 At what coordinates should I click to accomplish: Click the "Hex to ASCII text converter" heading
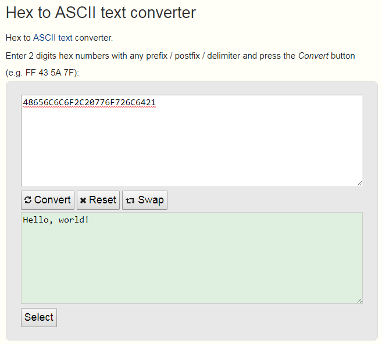tap(101, 12)
